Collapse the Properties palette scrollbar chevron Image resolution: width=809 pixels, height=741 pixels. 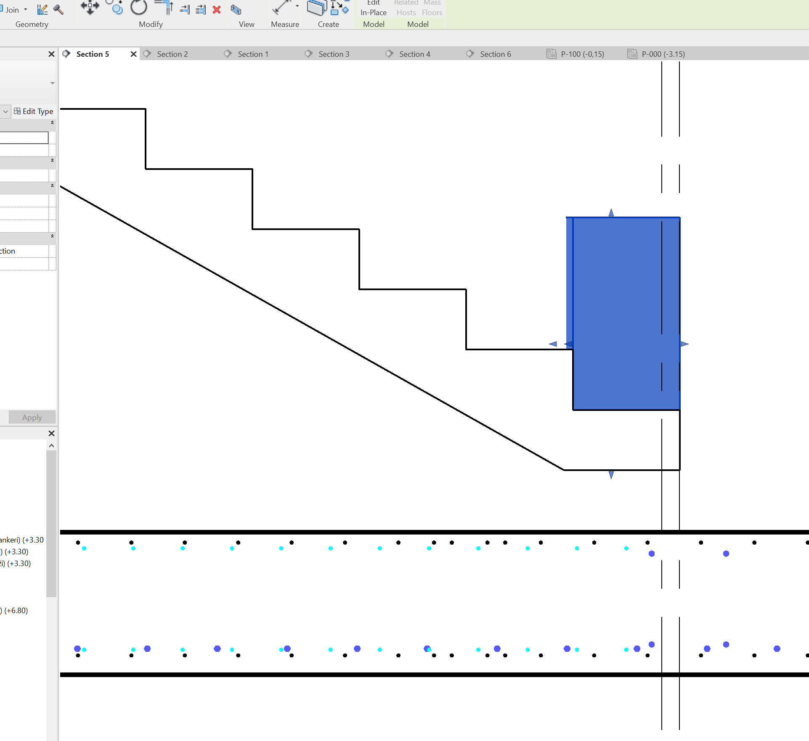click(x=51, y=445)
